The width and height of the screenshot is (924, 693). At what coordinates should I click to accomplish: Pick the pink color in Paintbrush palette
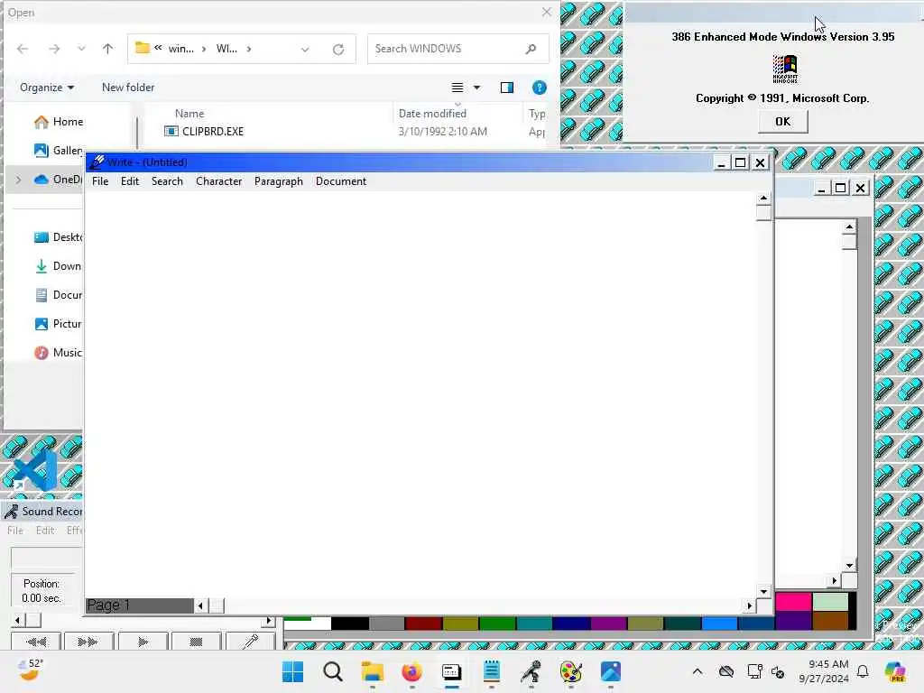pyautogui.click(x=794, y=602)
